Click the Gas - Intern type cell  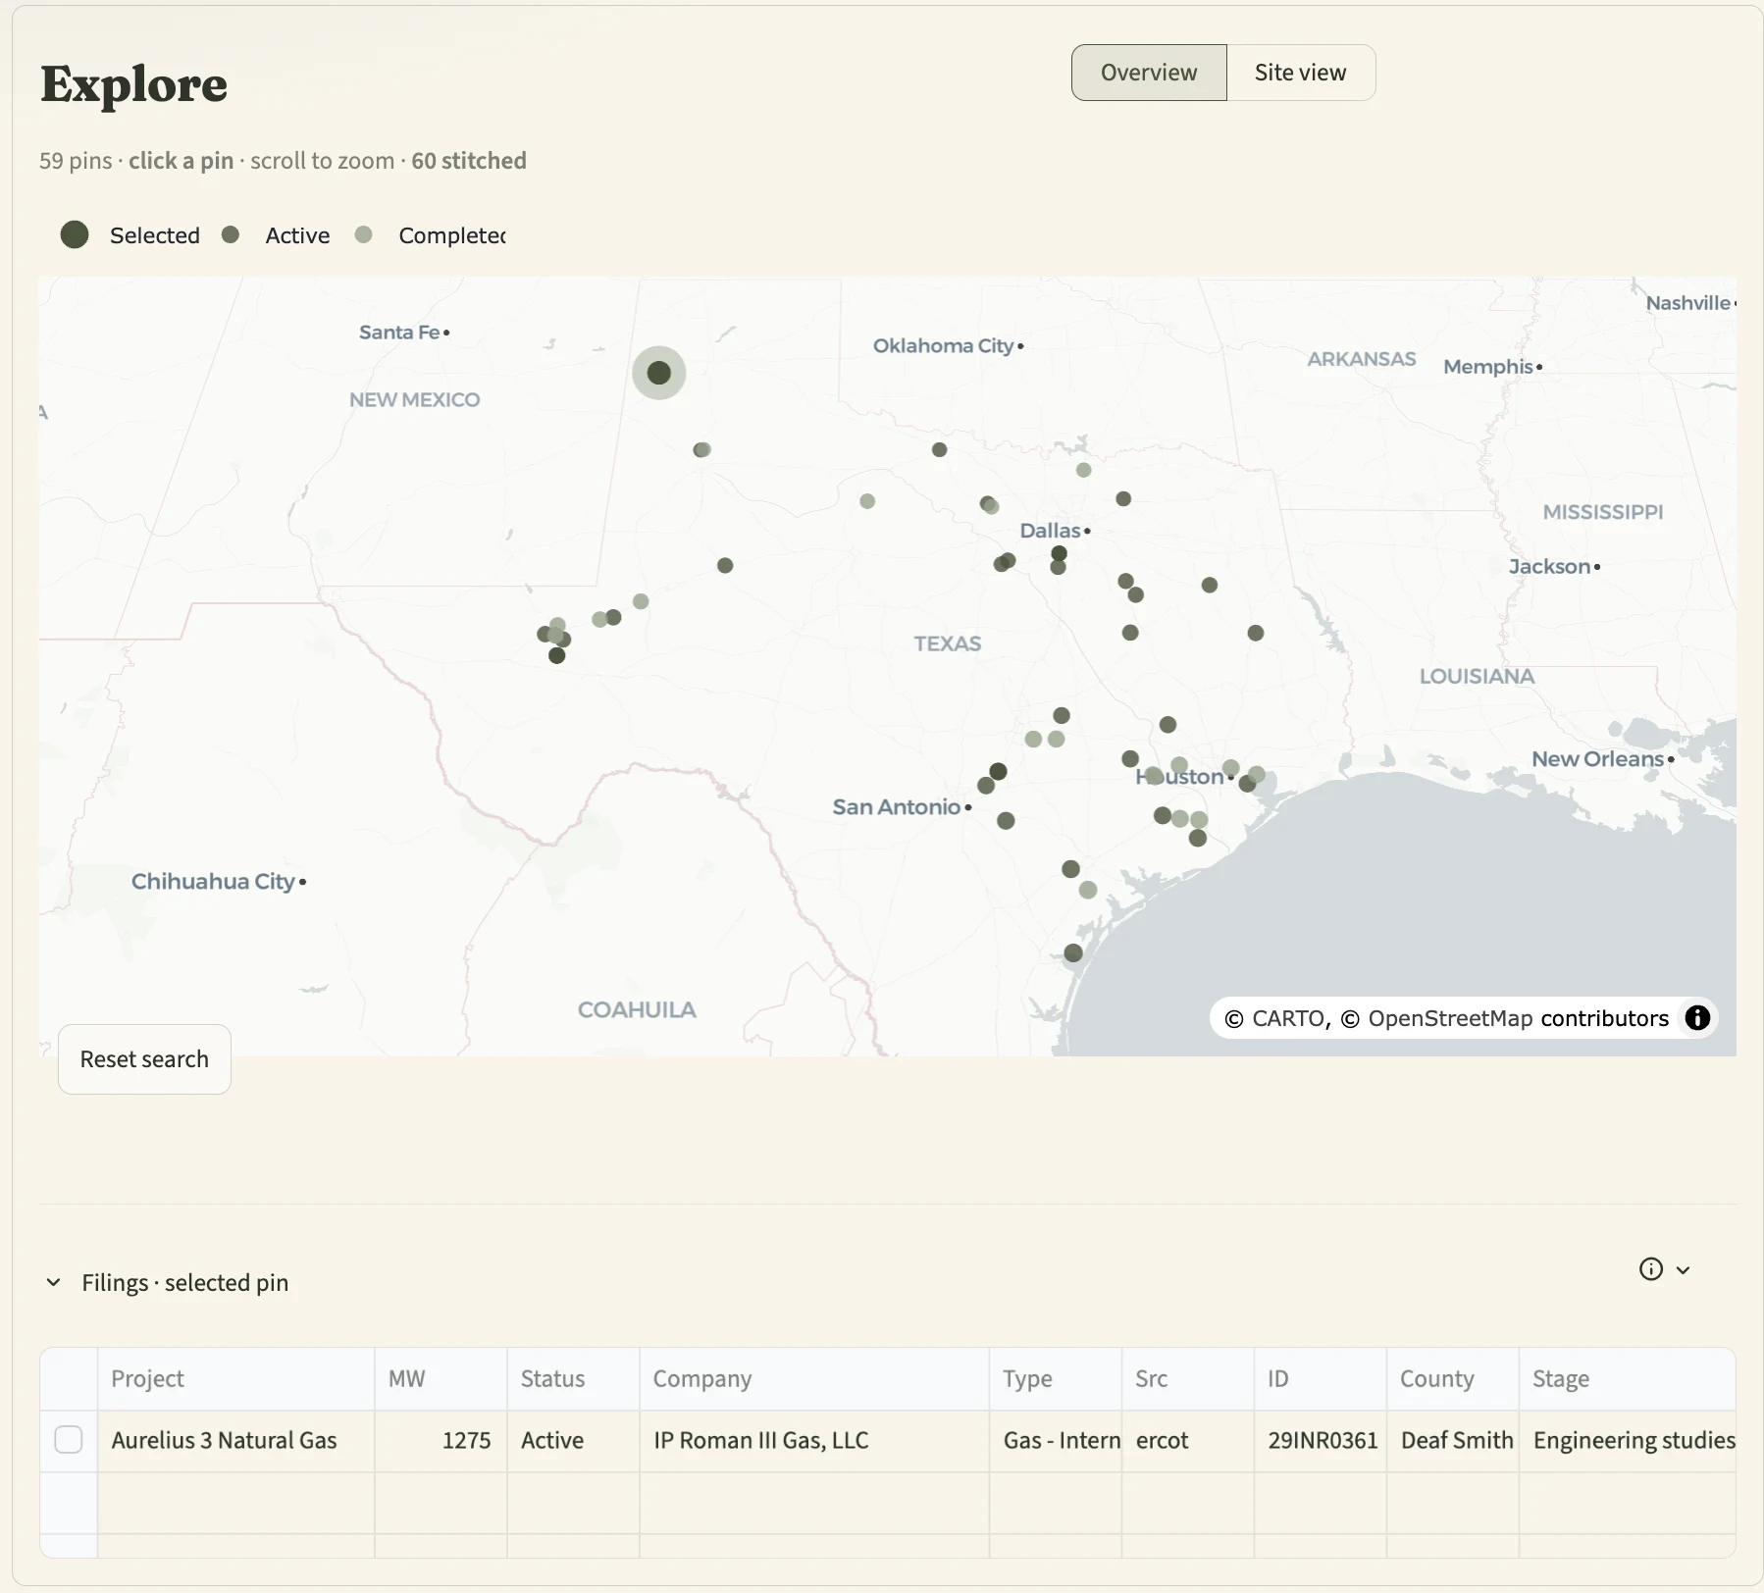pos(1056,1441)
